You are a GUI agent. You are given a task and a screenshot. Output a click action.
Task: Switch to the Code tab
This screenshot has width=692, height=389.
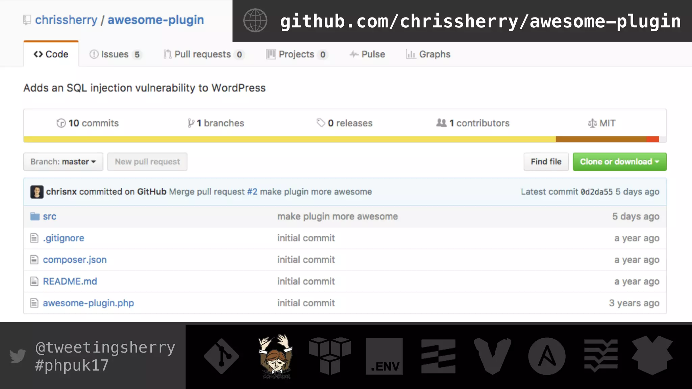pyautogui.click(x=51, y=54)
